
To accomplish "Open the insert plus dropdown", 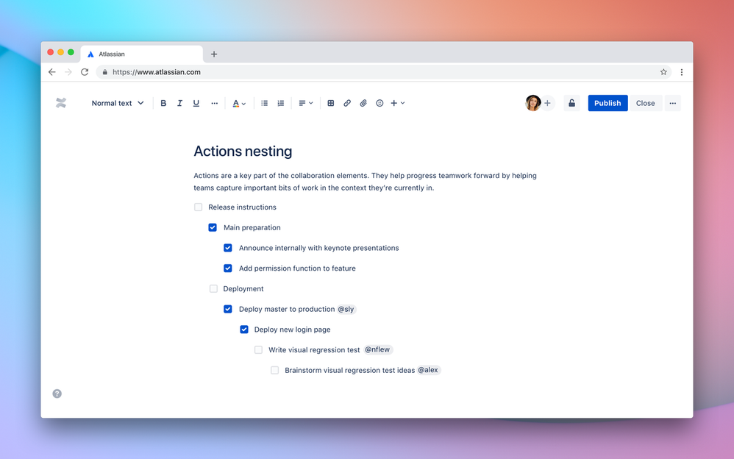I will [397, 103].
